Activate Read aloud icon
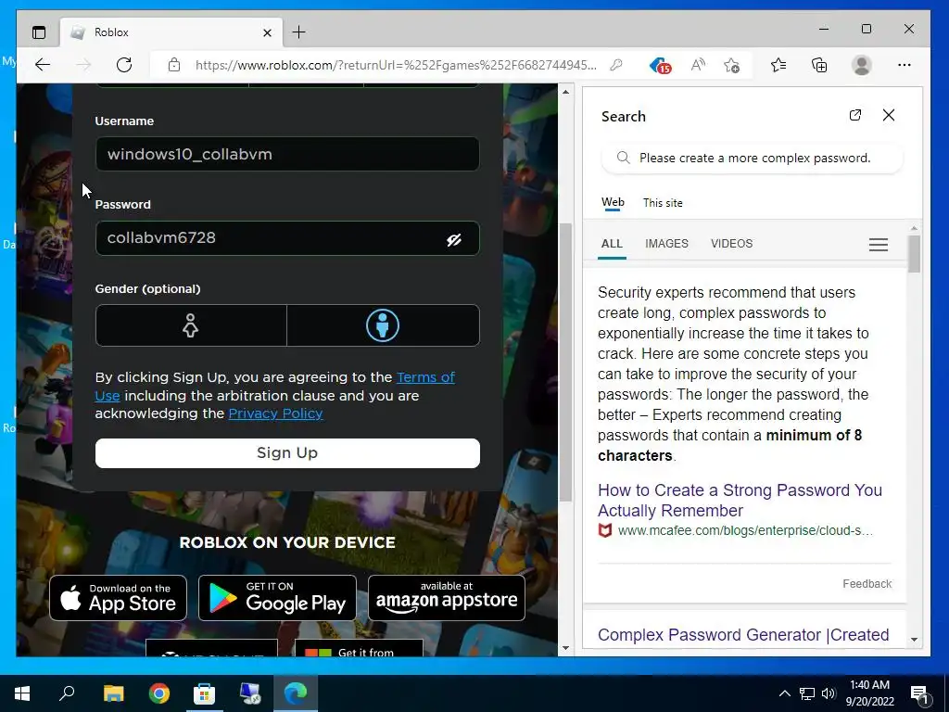 698,65
